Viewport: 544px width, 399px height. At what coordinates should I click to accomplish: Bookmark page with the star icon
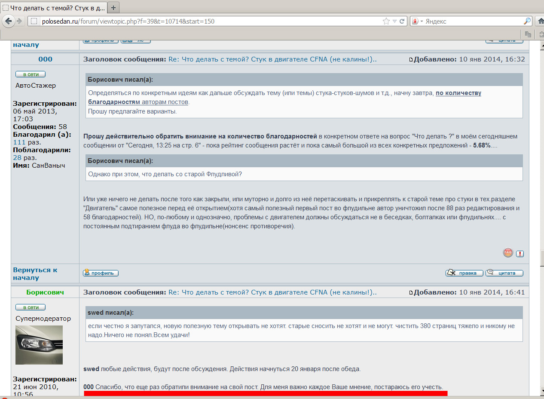click(x=386, y=21)
